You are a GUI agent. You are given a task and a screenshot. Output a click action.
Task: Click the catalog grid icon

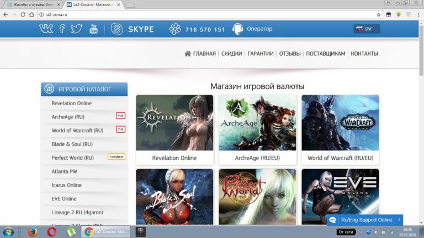coord(49,89)
